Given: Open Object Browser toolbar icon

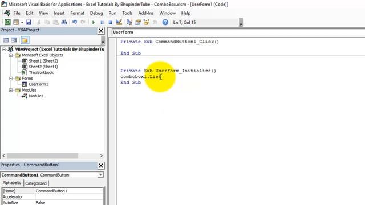Looking at the screenshot, I should (x=147, y=22).
